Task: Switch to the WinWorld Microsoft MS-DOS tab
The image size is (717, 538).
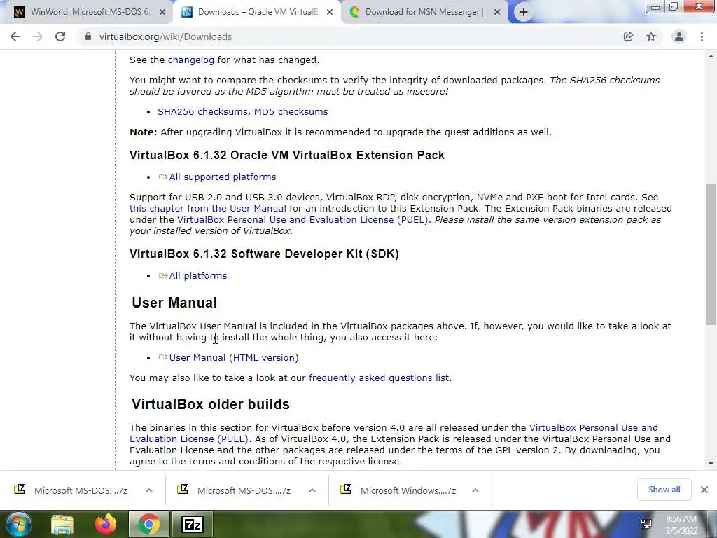Action: pos(89,13)
